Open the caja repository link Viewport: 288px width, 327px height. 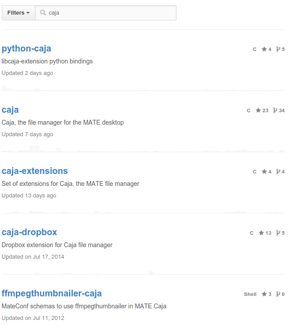[10, 110]
